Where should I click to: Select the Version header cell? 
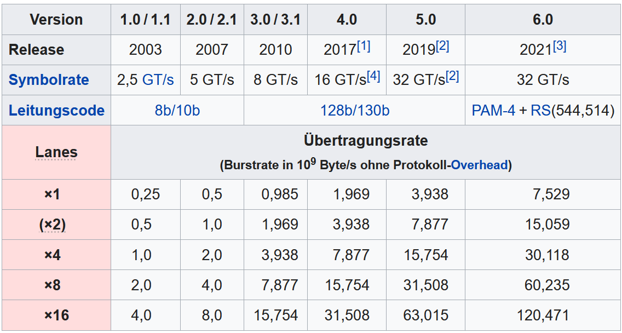[x=56, y=20]
